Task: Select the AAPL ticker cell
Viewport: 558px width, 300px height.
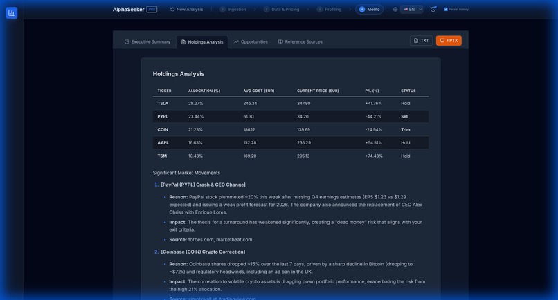Action: [x=163, y=143]
